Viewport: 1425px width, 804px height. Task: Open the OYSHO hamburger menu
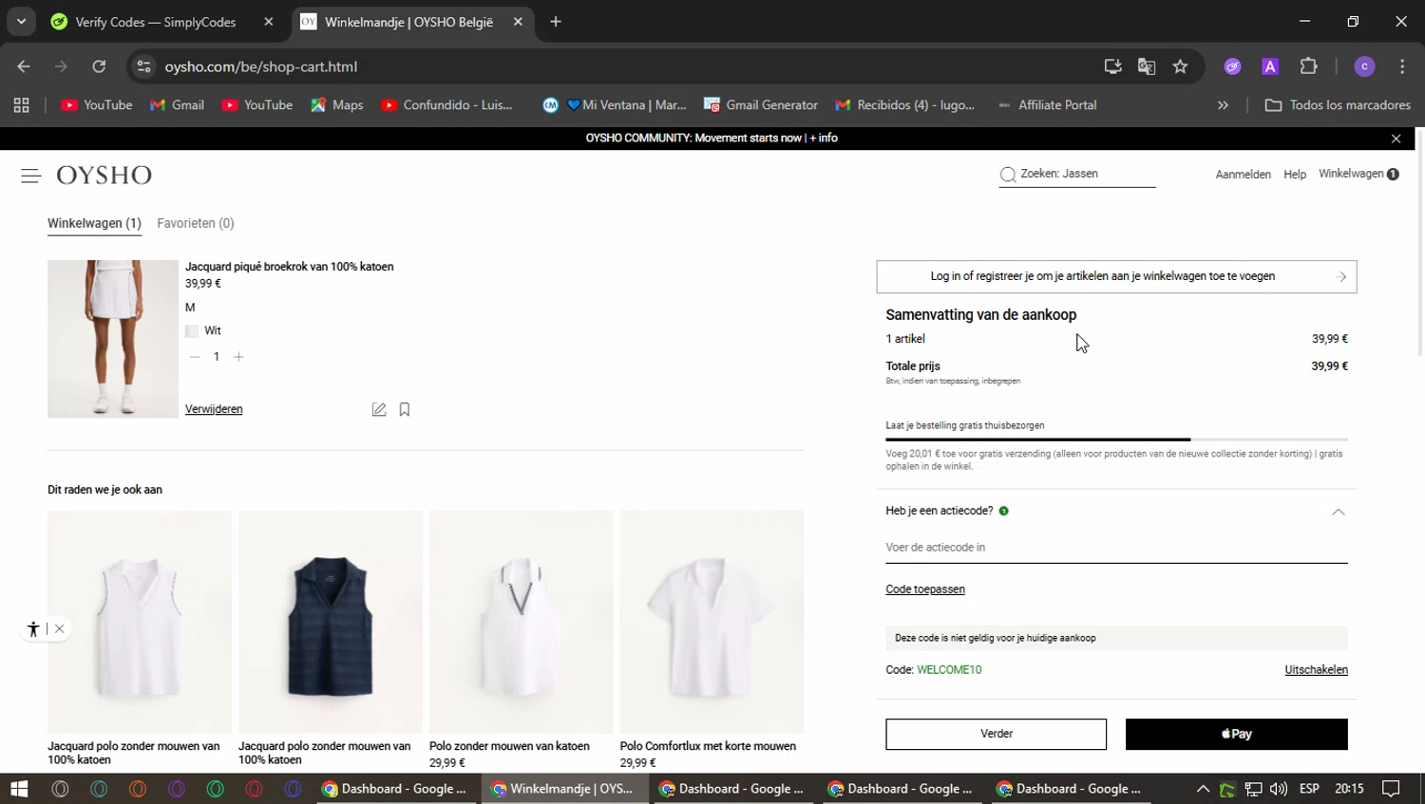point(30,176)
